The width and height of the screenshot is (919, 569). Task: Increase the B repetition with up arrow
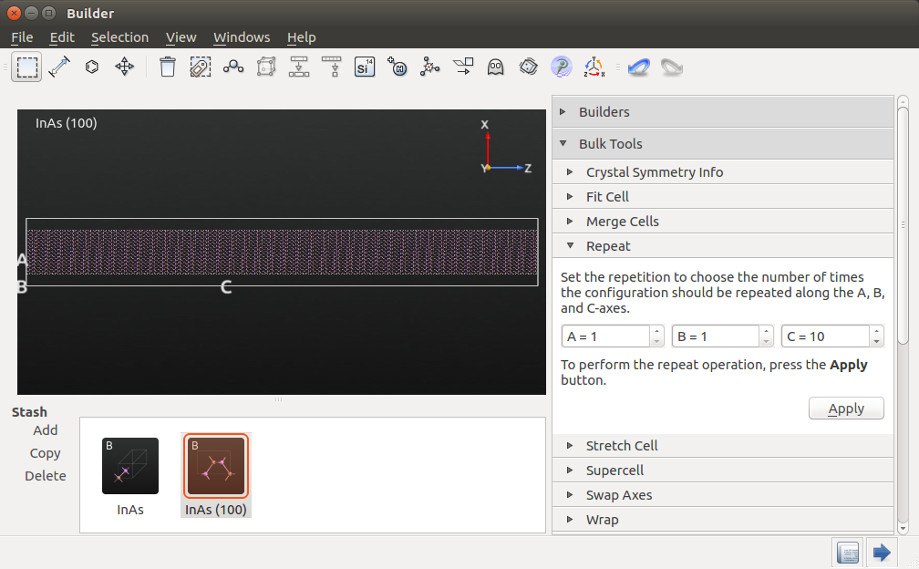[766, 331]
